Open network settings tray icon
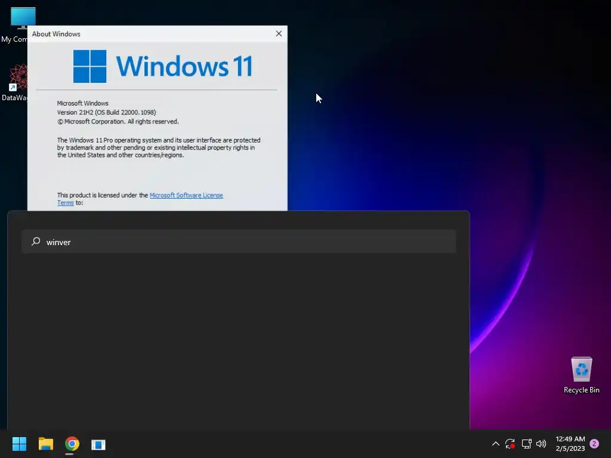 pyautogui.click(x=526, y=444)
